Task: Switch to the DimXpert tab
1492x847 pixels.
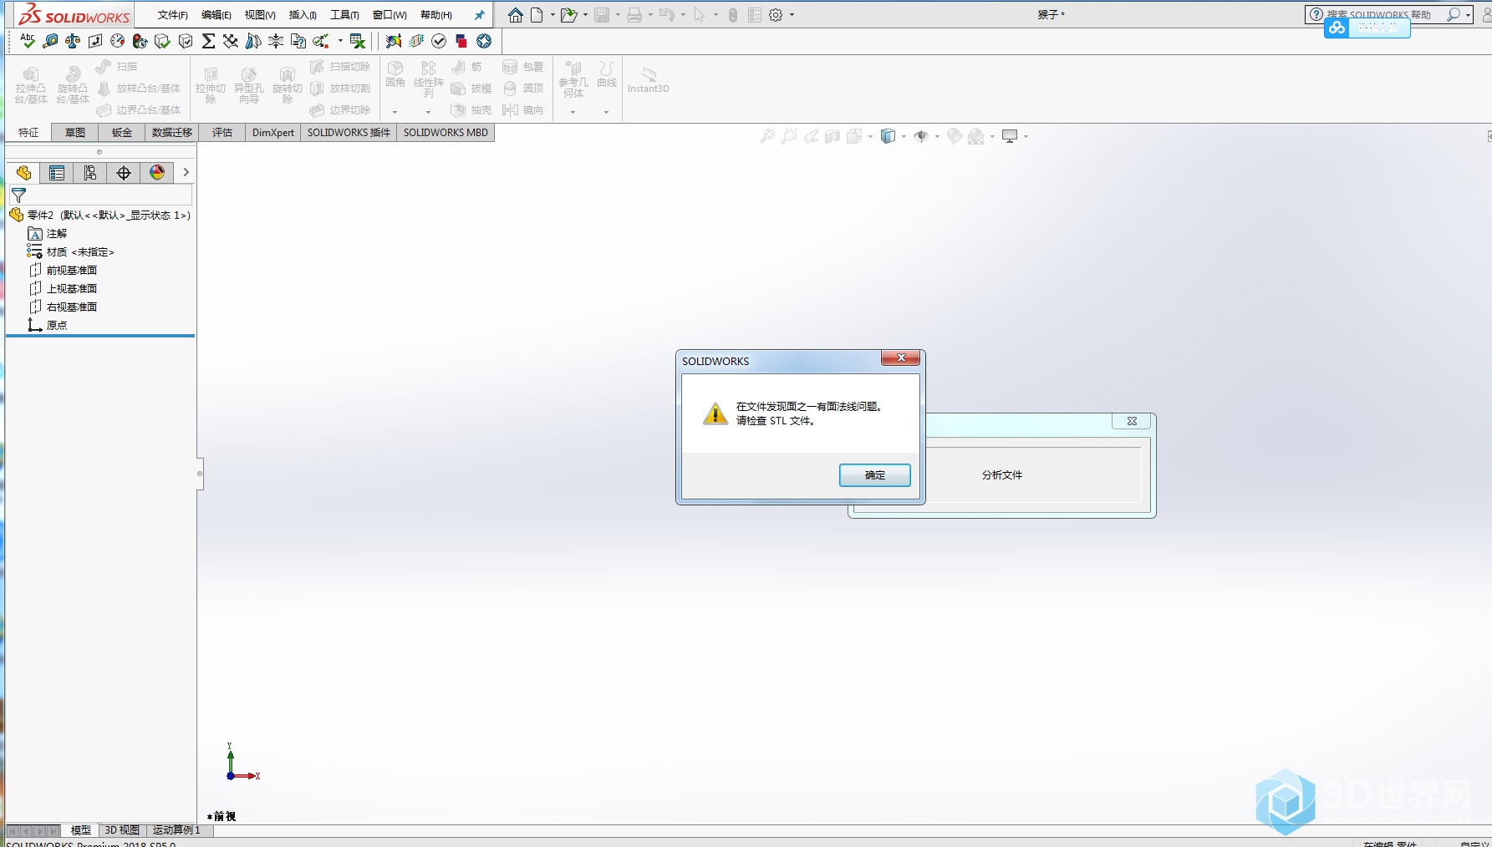Action: click(273, 133)
